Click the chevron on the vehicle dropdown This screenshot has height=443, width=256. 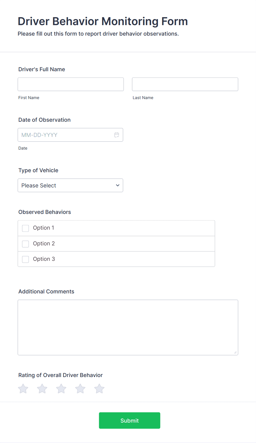(117, 185)
